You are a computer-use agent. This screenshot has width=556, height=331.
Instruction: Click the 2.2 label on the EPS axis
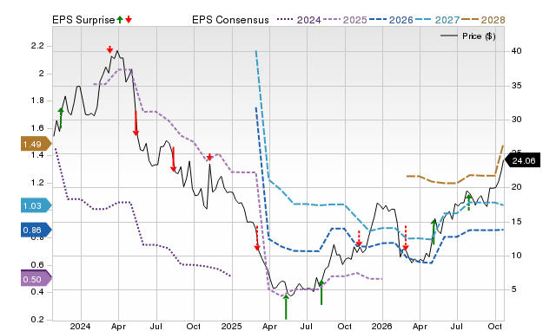point(37,46)
